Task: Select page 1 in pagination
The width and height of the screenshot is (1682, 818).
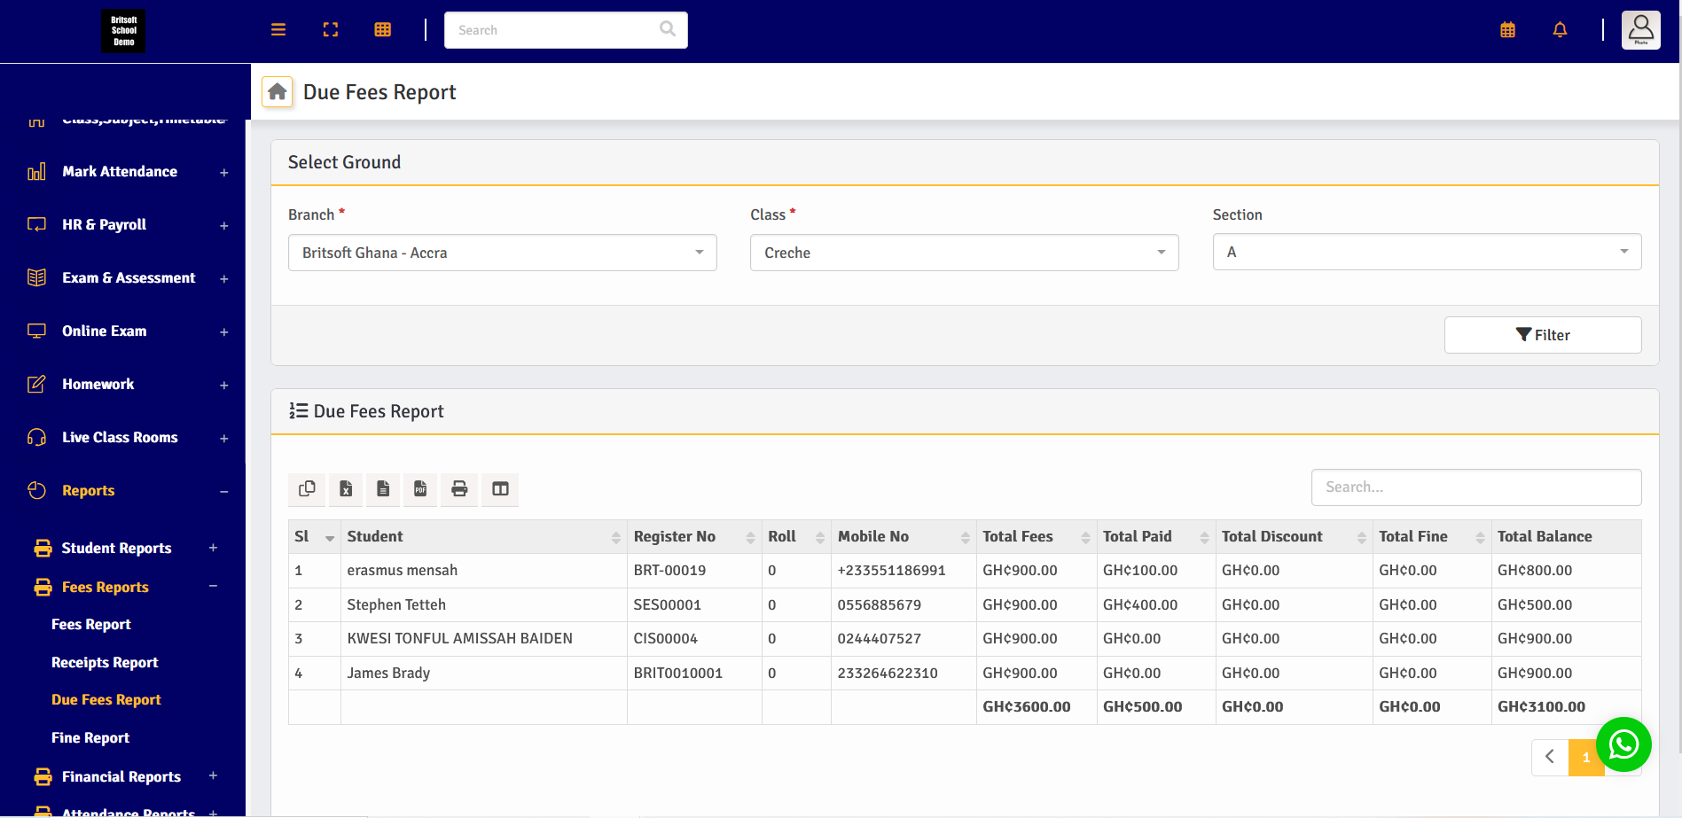Action: click(x=1585, y=758)
